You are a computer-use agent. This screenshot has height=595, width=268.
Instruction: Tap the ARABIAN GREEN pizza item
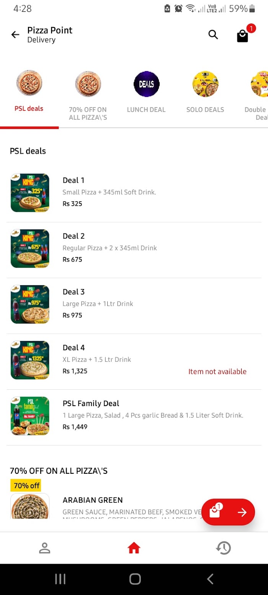[134, 506]
